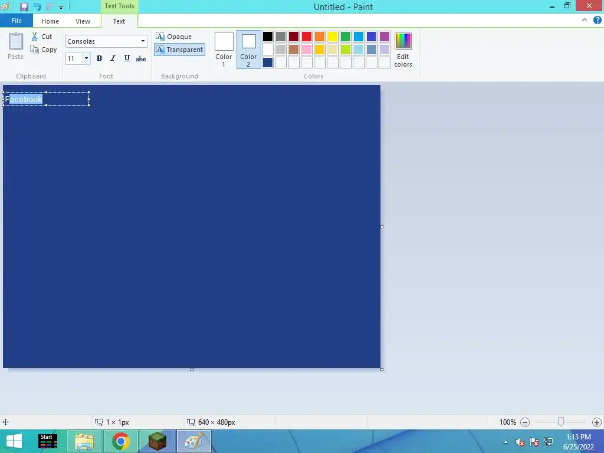Screen dimensions: 604x453
Task: Expand the font size dropdown arrow
Action: click(x=86, y=58)
